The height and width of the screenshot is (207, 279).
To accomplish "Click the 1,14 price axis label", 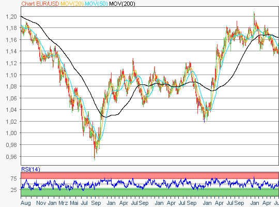I will tap(11, 51).
